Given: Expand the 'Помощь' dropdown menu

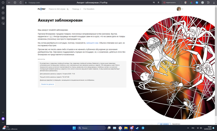Looking at the screenshot, I should (76, 9).
